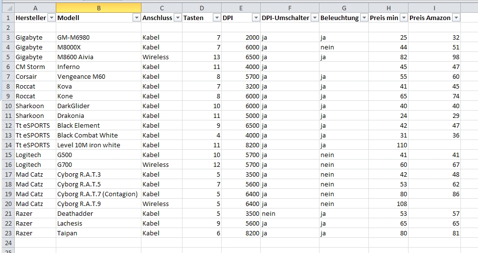Click the nein cell in the Deathadder DPI-Umschalter column
Screen dimensions: 478x253
[290, 213]
